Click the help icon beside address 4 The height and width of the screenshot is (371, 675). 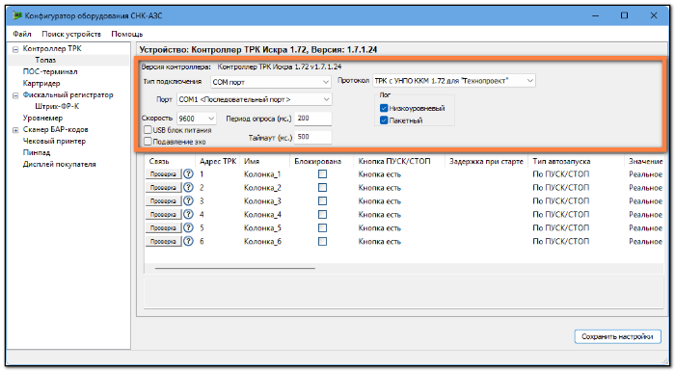(x=188, y=214)
